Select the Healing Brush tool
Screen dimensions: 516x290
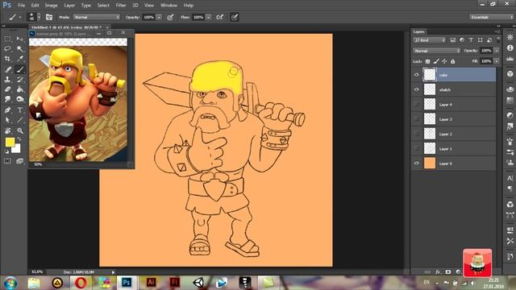click(7, 69)
